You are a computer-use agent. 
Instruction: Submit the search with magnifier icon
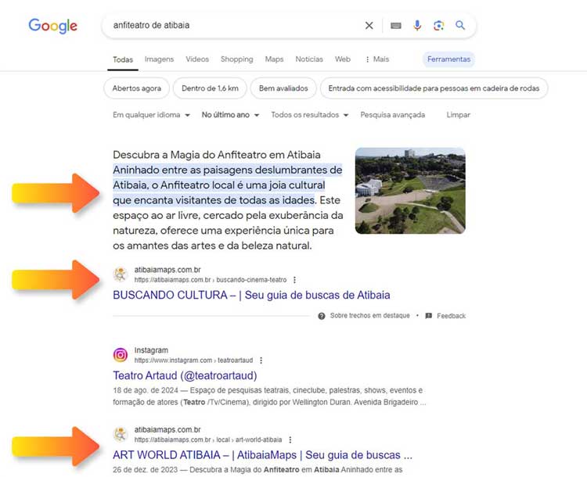pos(460,25)
